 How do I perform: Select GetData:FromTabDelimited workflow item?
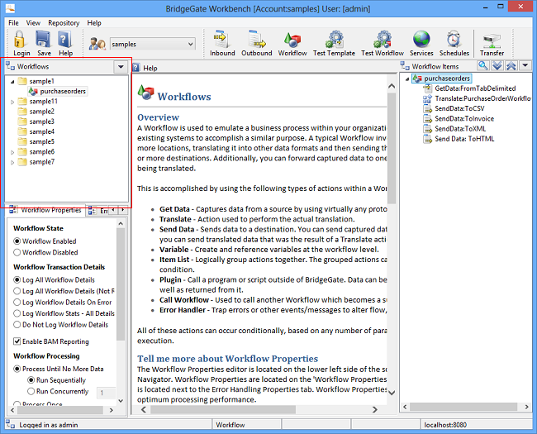(x=475, y=88)
